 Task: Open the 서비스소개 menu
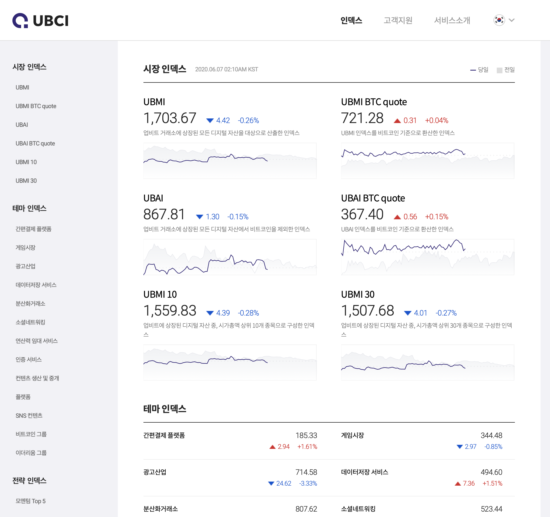tap(452, 20)
